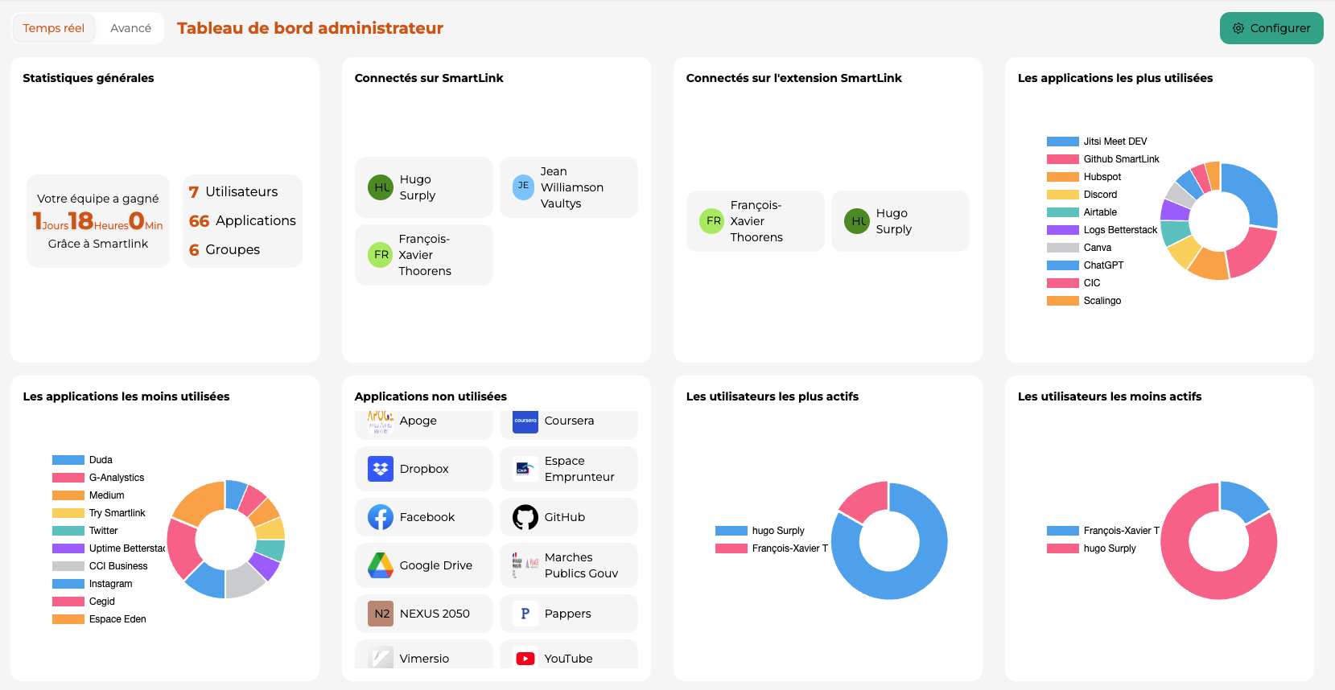Switch to the Temps réel tab
The width and height of the screenshot is (1335, 690).
54,28
